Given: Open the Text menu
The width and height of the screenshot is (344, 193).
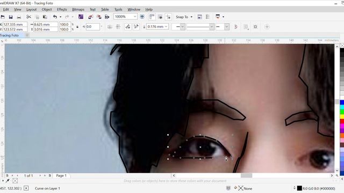Looking at the screenshot, I should click(92, 10).
